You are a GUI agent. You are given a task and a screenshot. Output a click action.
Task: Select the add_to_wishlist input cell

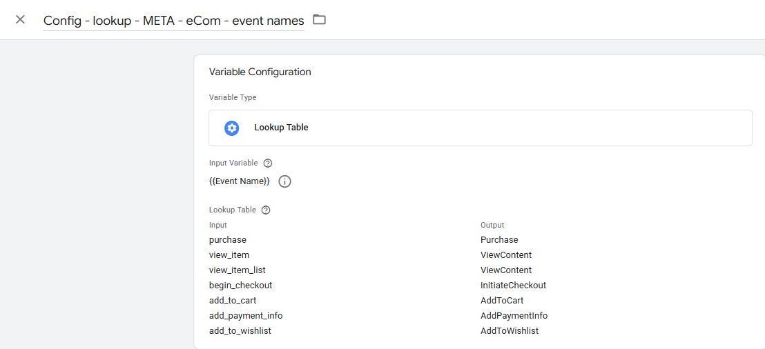240,330
